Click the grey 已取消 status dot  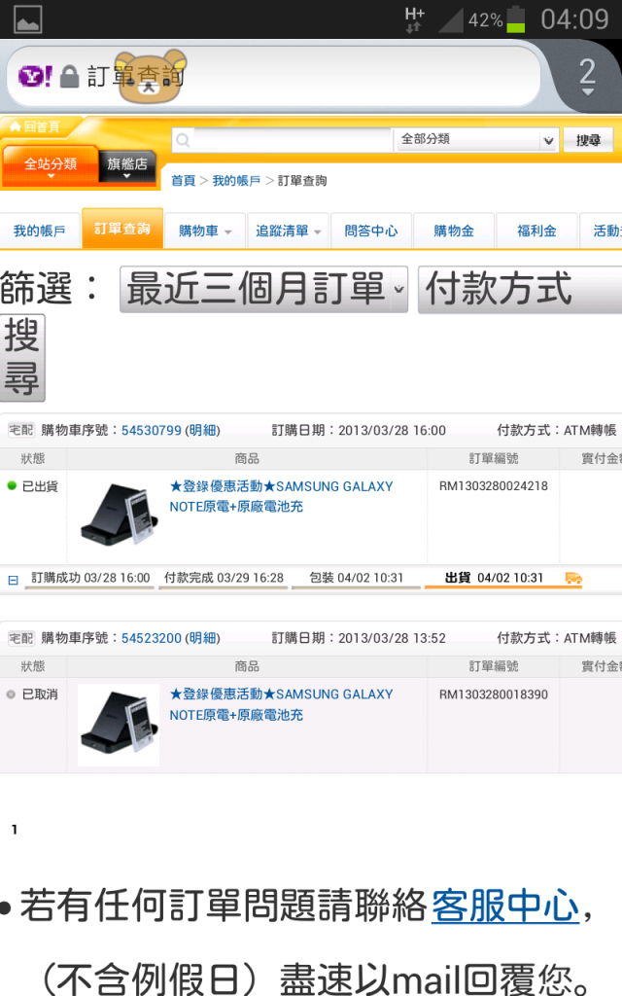point(11,694)
